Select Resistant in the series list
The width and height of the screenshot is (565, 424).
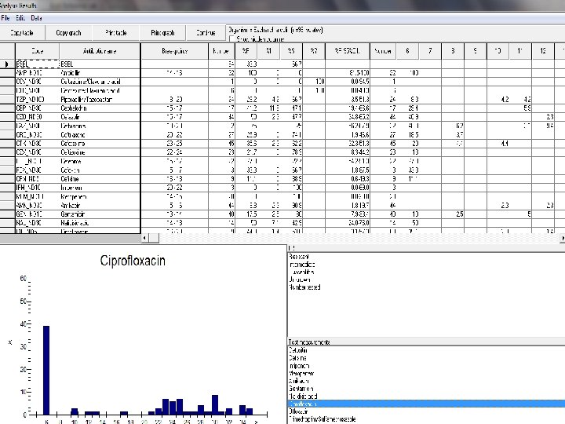pos(299,257)
